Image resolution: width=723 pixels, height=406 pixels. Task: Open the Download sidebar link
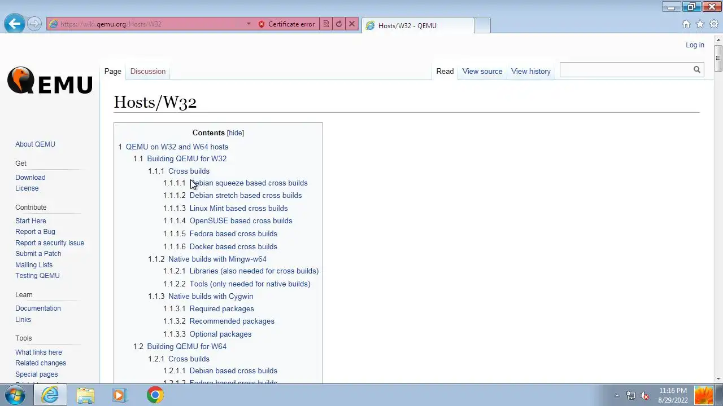(31, 178)
